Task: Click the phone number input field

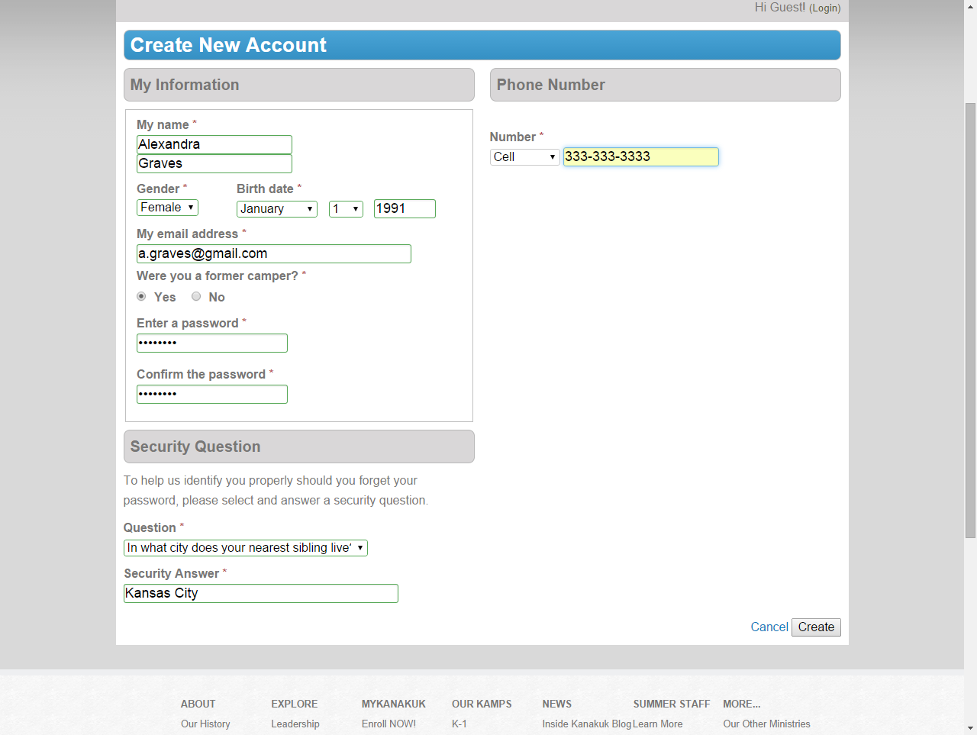Action: tap(640, 157)
